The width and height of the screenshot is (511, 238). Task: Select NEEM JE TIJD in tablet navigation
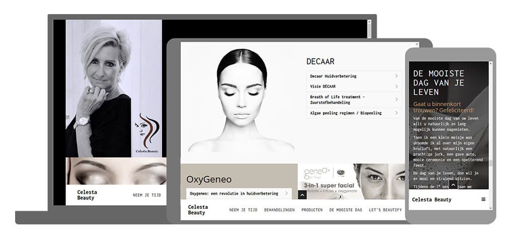tap(243, 210)
